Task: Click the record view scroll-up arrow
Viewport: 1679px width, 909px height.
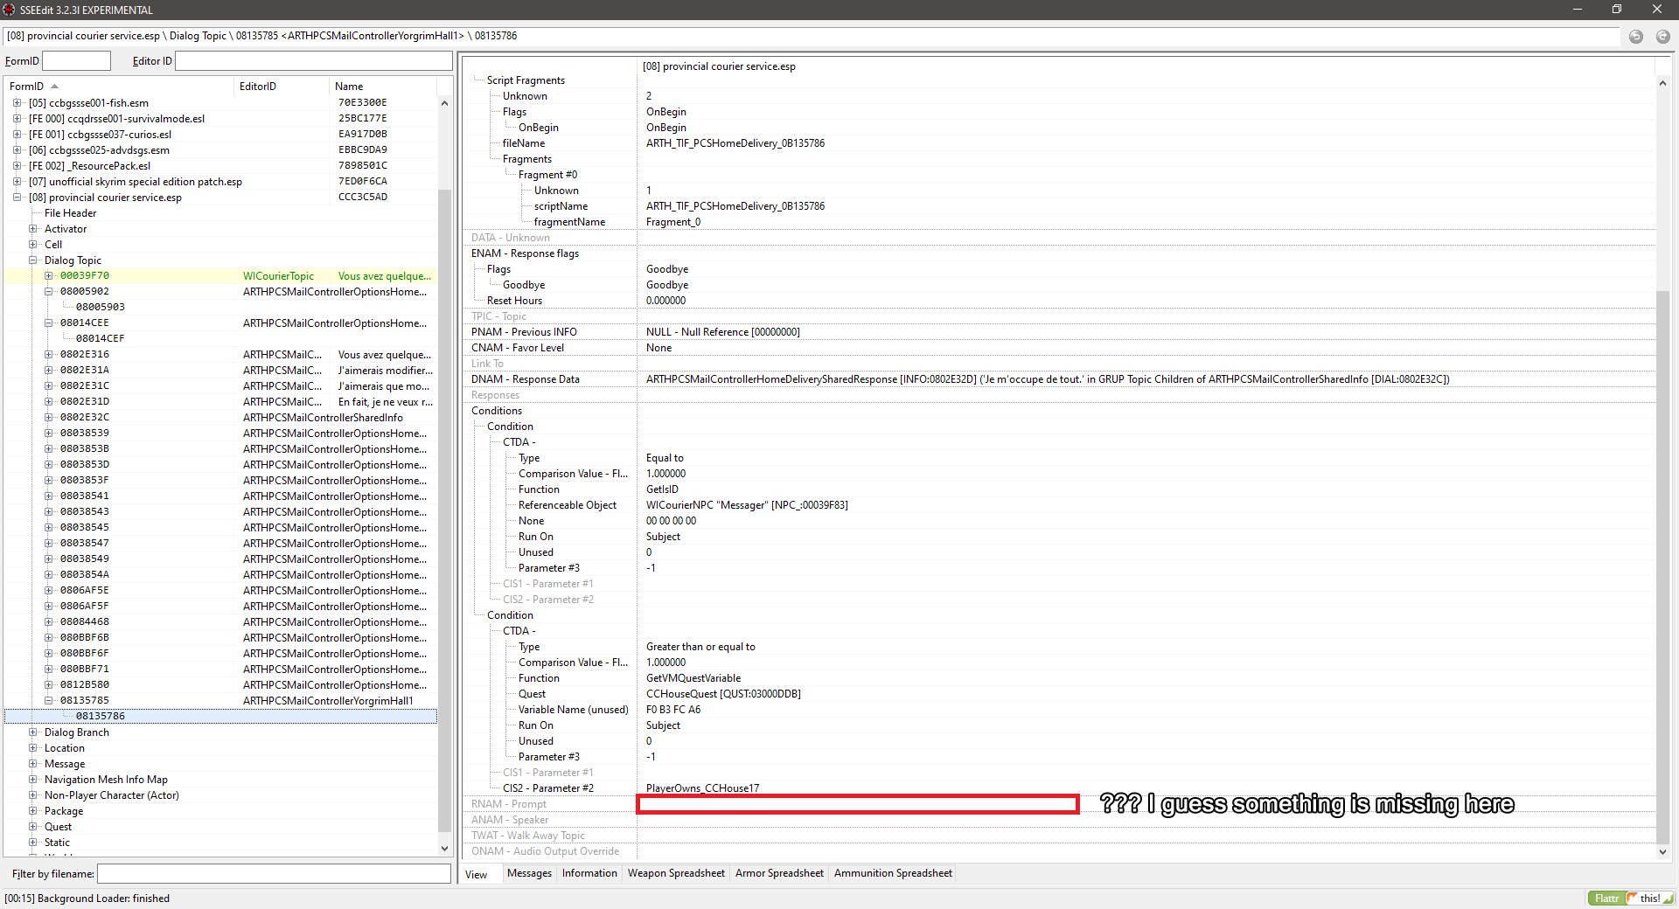Action: (1662, 83)
